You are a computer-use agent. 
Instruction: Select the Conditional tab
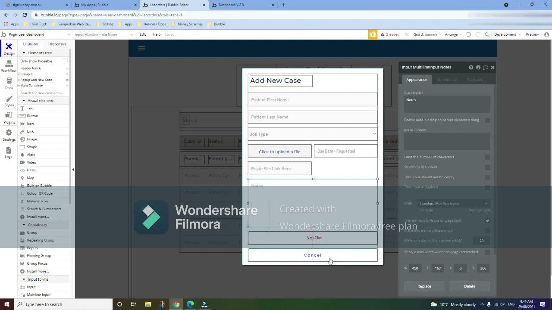[446, 79]
